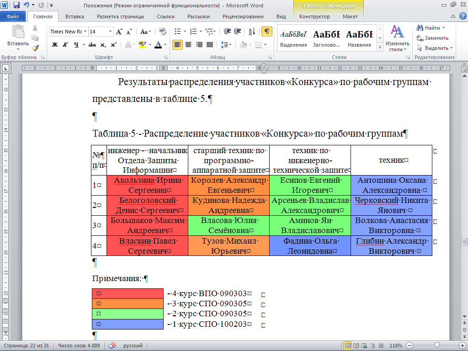Click the Заменить replace button
This screenshot has width=468, height=351.
click(432, 38)
